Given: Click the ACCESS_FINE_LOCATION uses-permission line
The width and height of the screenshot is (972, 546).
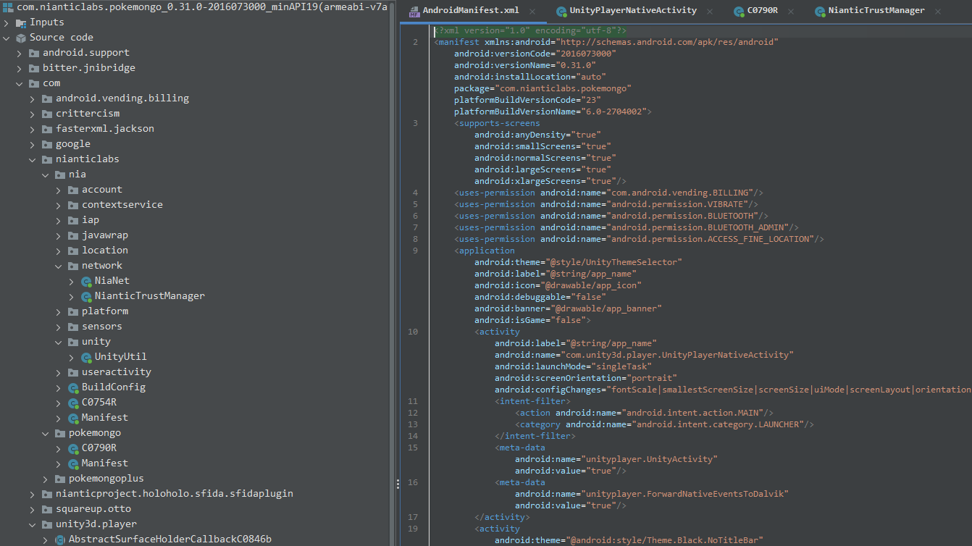Looking at the screenshot, I should tap(639, 239).
